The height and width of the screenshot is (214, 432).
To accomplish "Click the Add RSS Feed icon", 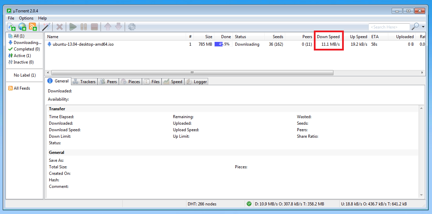I will 33,27.
